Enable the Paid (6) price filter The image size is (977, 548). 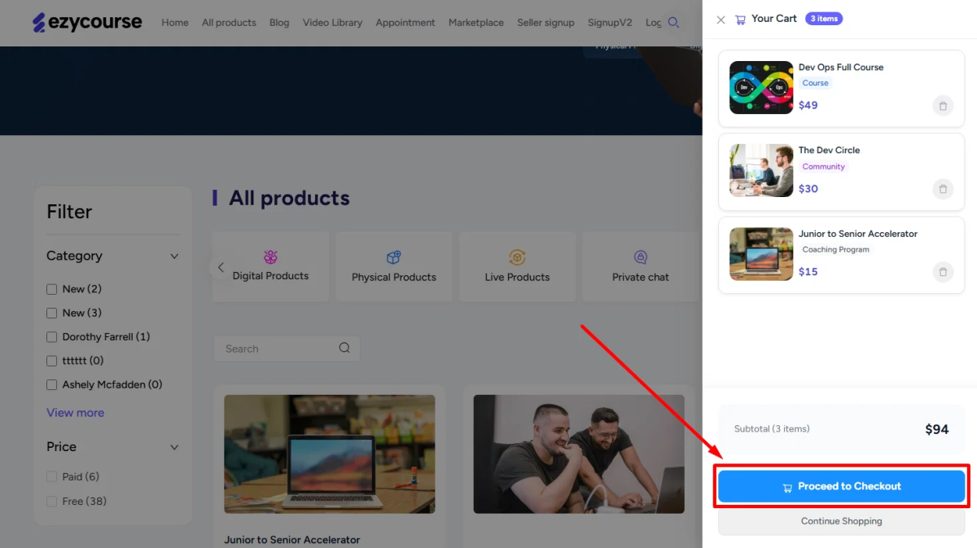pyautogui.click(x=52, y=477)
